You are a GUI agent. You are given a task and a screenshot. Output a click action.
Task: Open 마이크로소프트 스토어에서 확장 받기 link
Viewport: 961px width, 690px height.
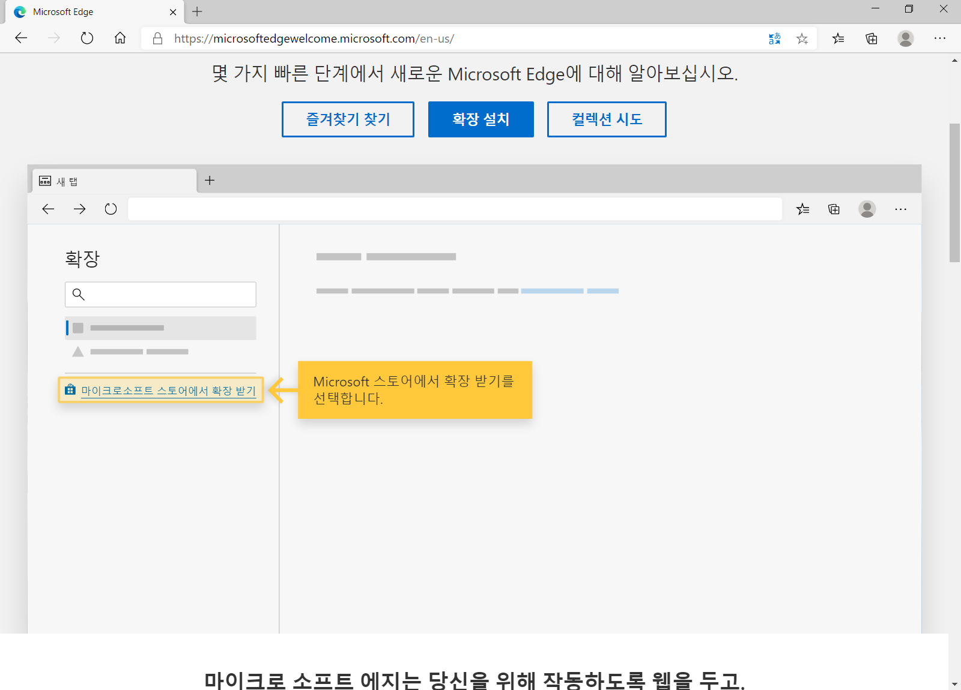coord(169,391)
